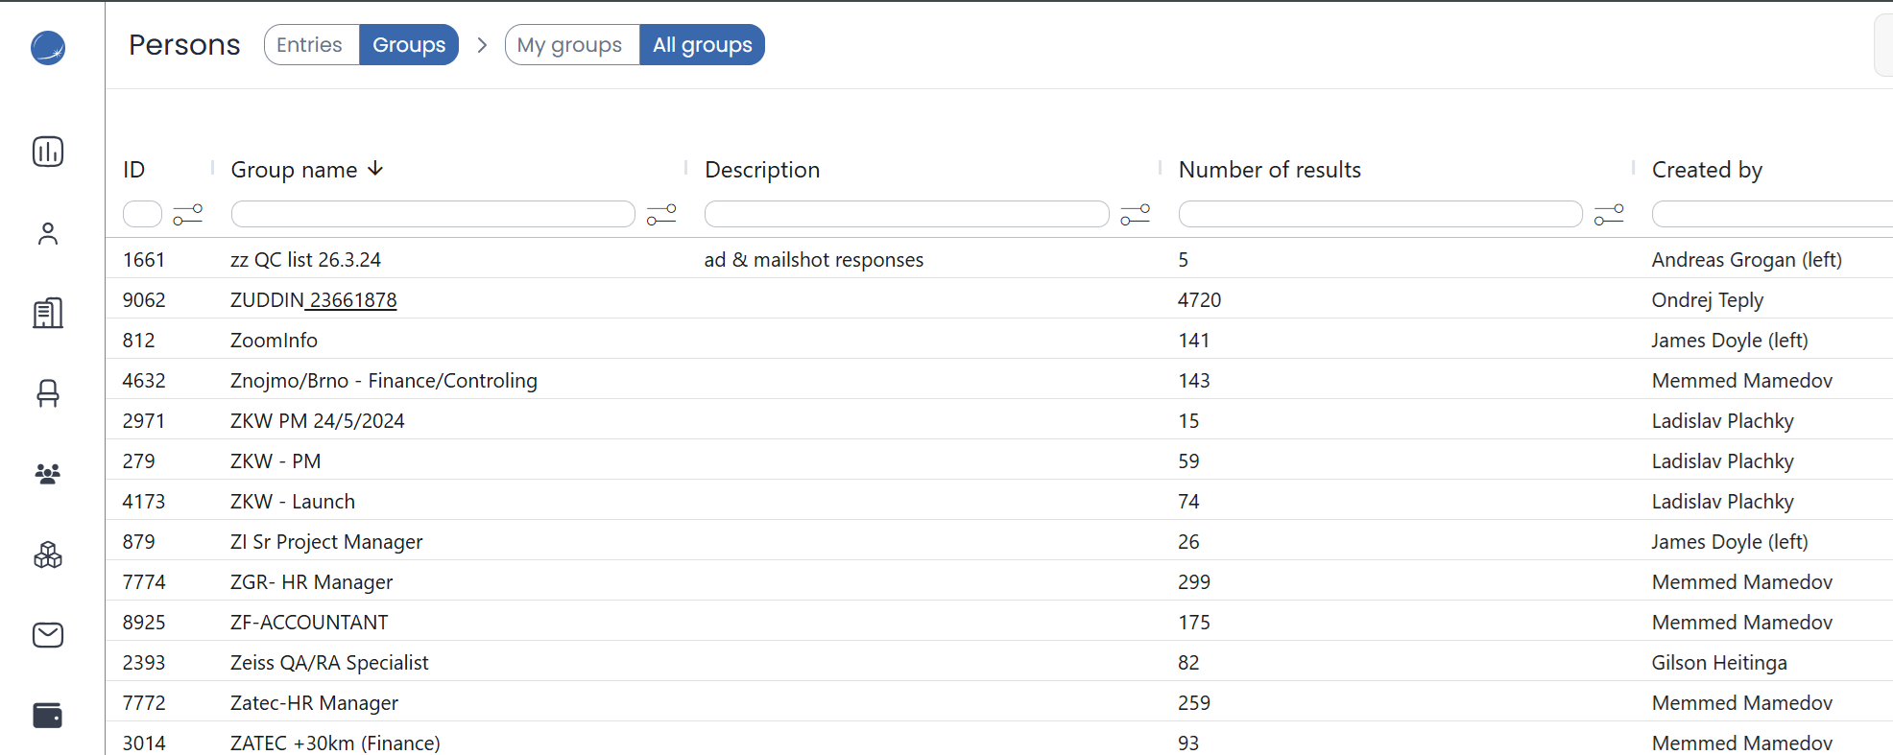Click the Description filter input field
This screenshot has width=1893, height=755.
(x=906, y=214)
